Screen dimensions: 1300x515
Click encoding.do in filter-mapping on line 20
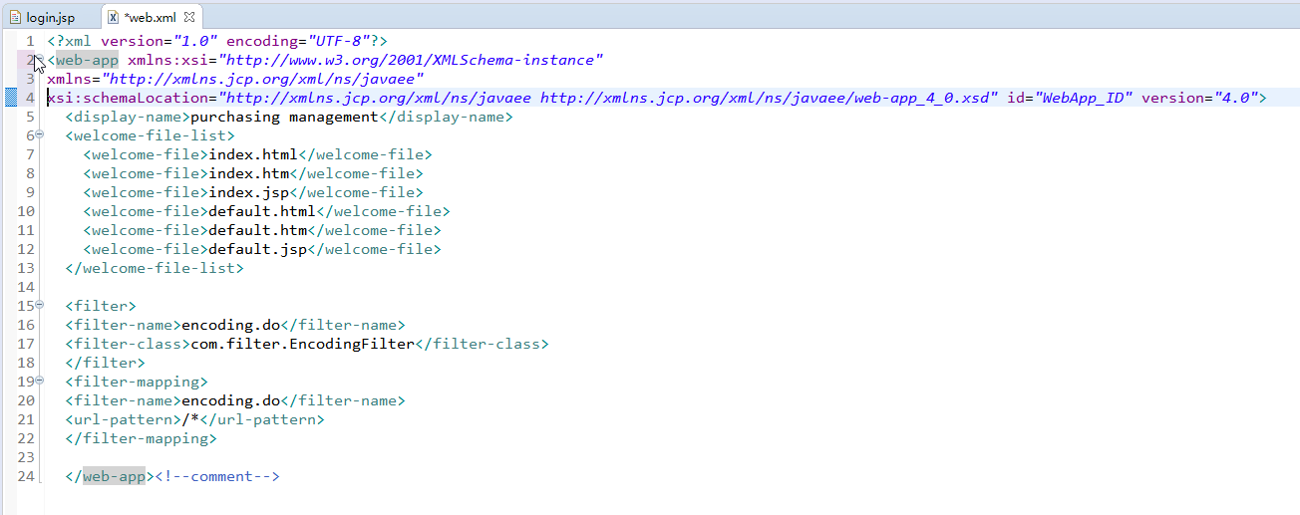coord(230,400)
